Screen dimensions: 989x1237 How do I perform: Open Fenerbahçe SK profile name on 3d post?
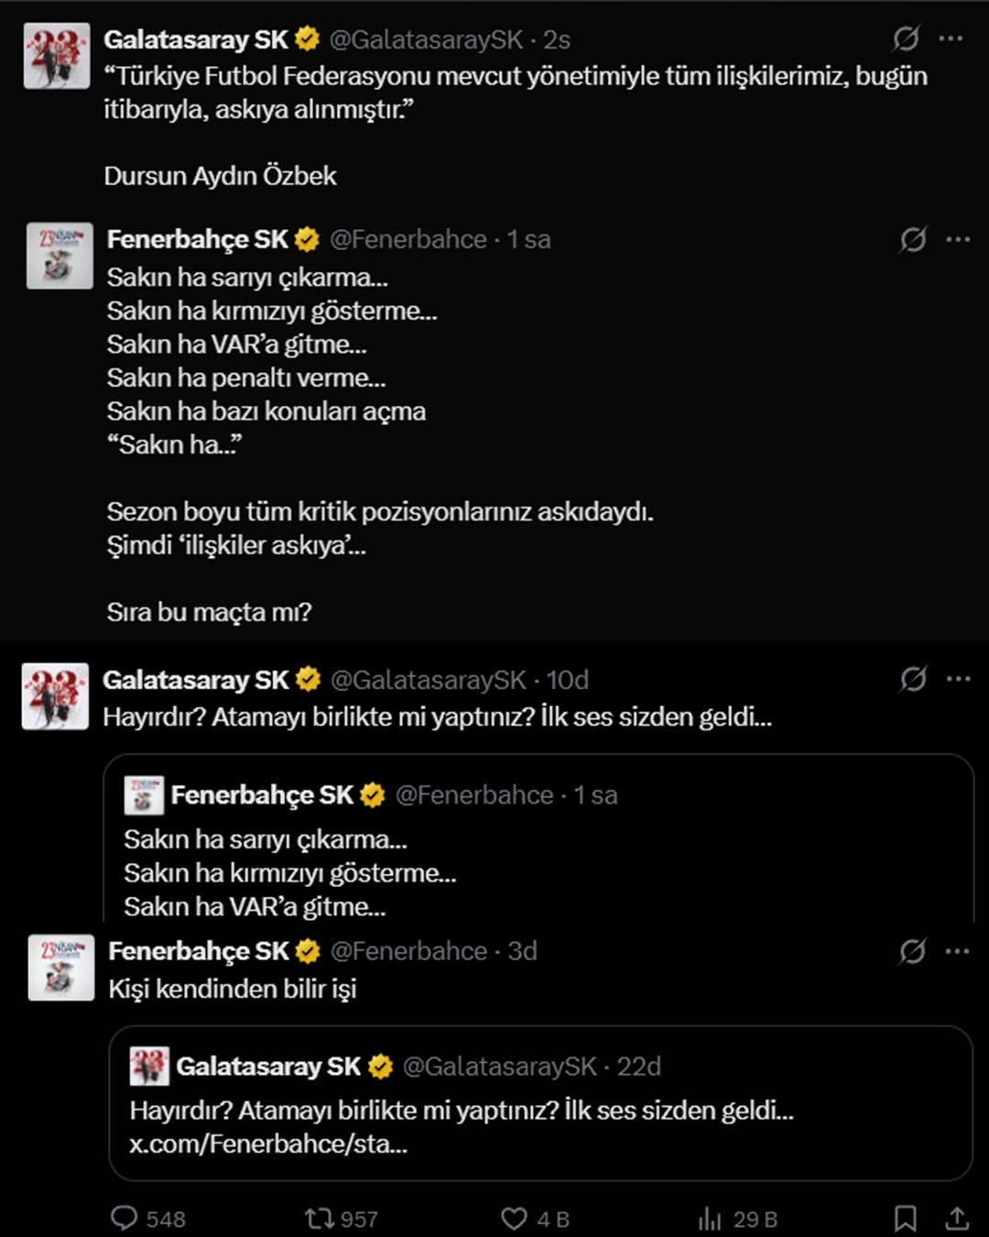pyautogui.click(x=199, y=951)
